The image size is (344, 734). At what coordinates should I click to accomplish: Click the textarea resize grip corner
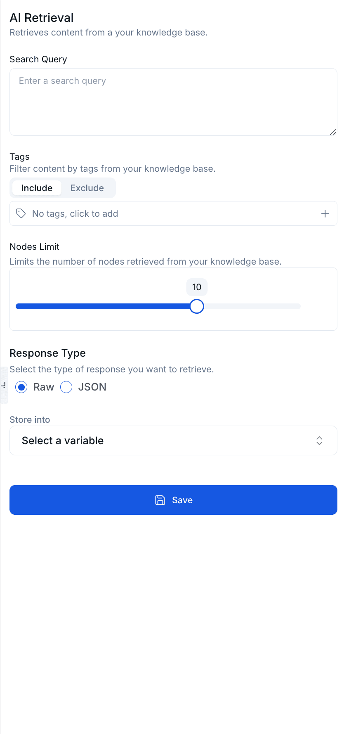pos(333,132)
